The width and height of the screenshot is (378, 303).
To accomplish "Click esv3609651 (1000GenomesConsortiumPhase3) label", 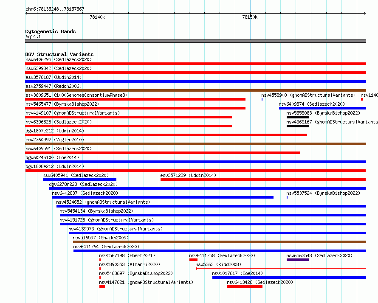I will (76, 95).
